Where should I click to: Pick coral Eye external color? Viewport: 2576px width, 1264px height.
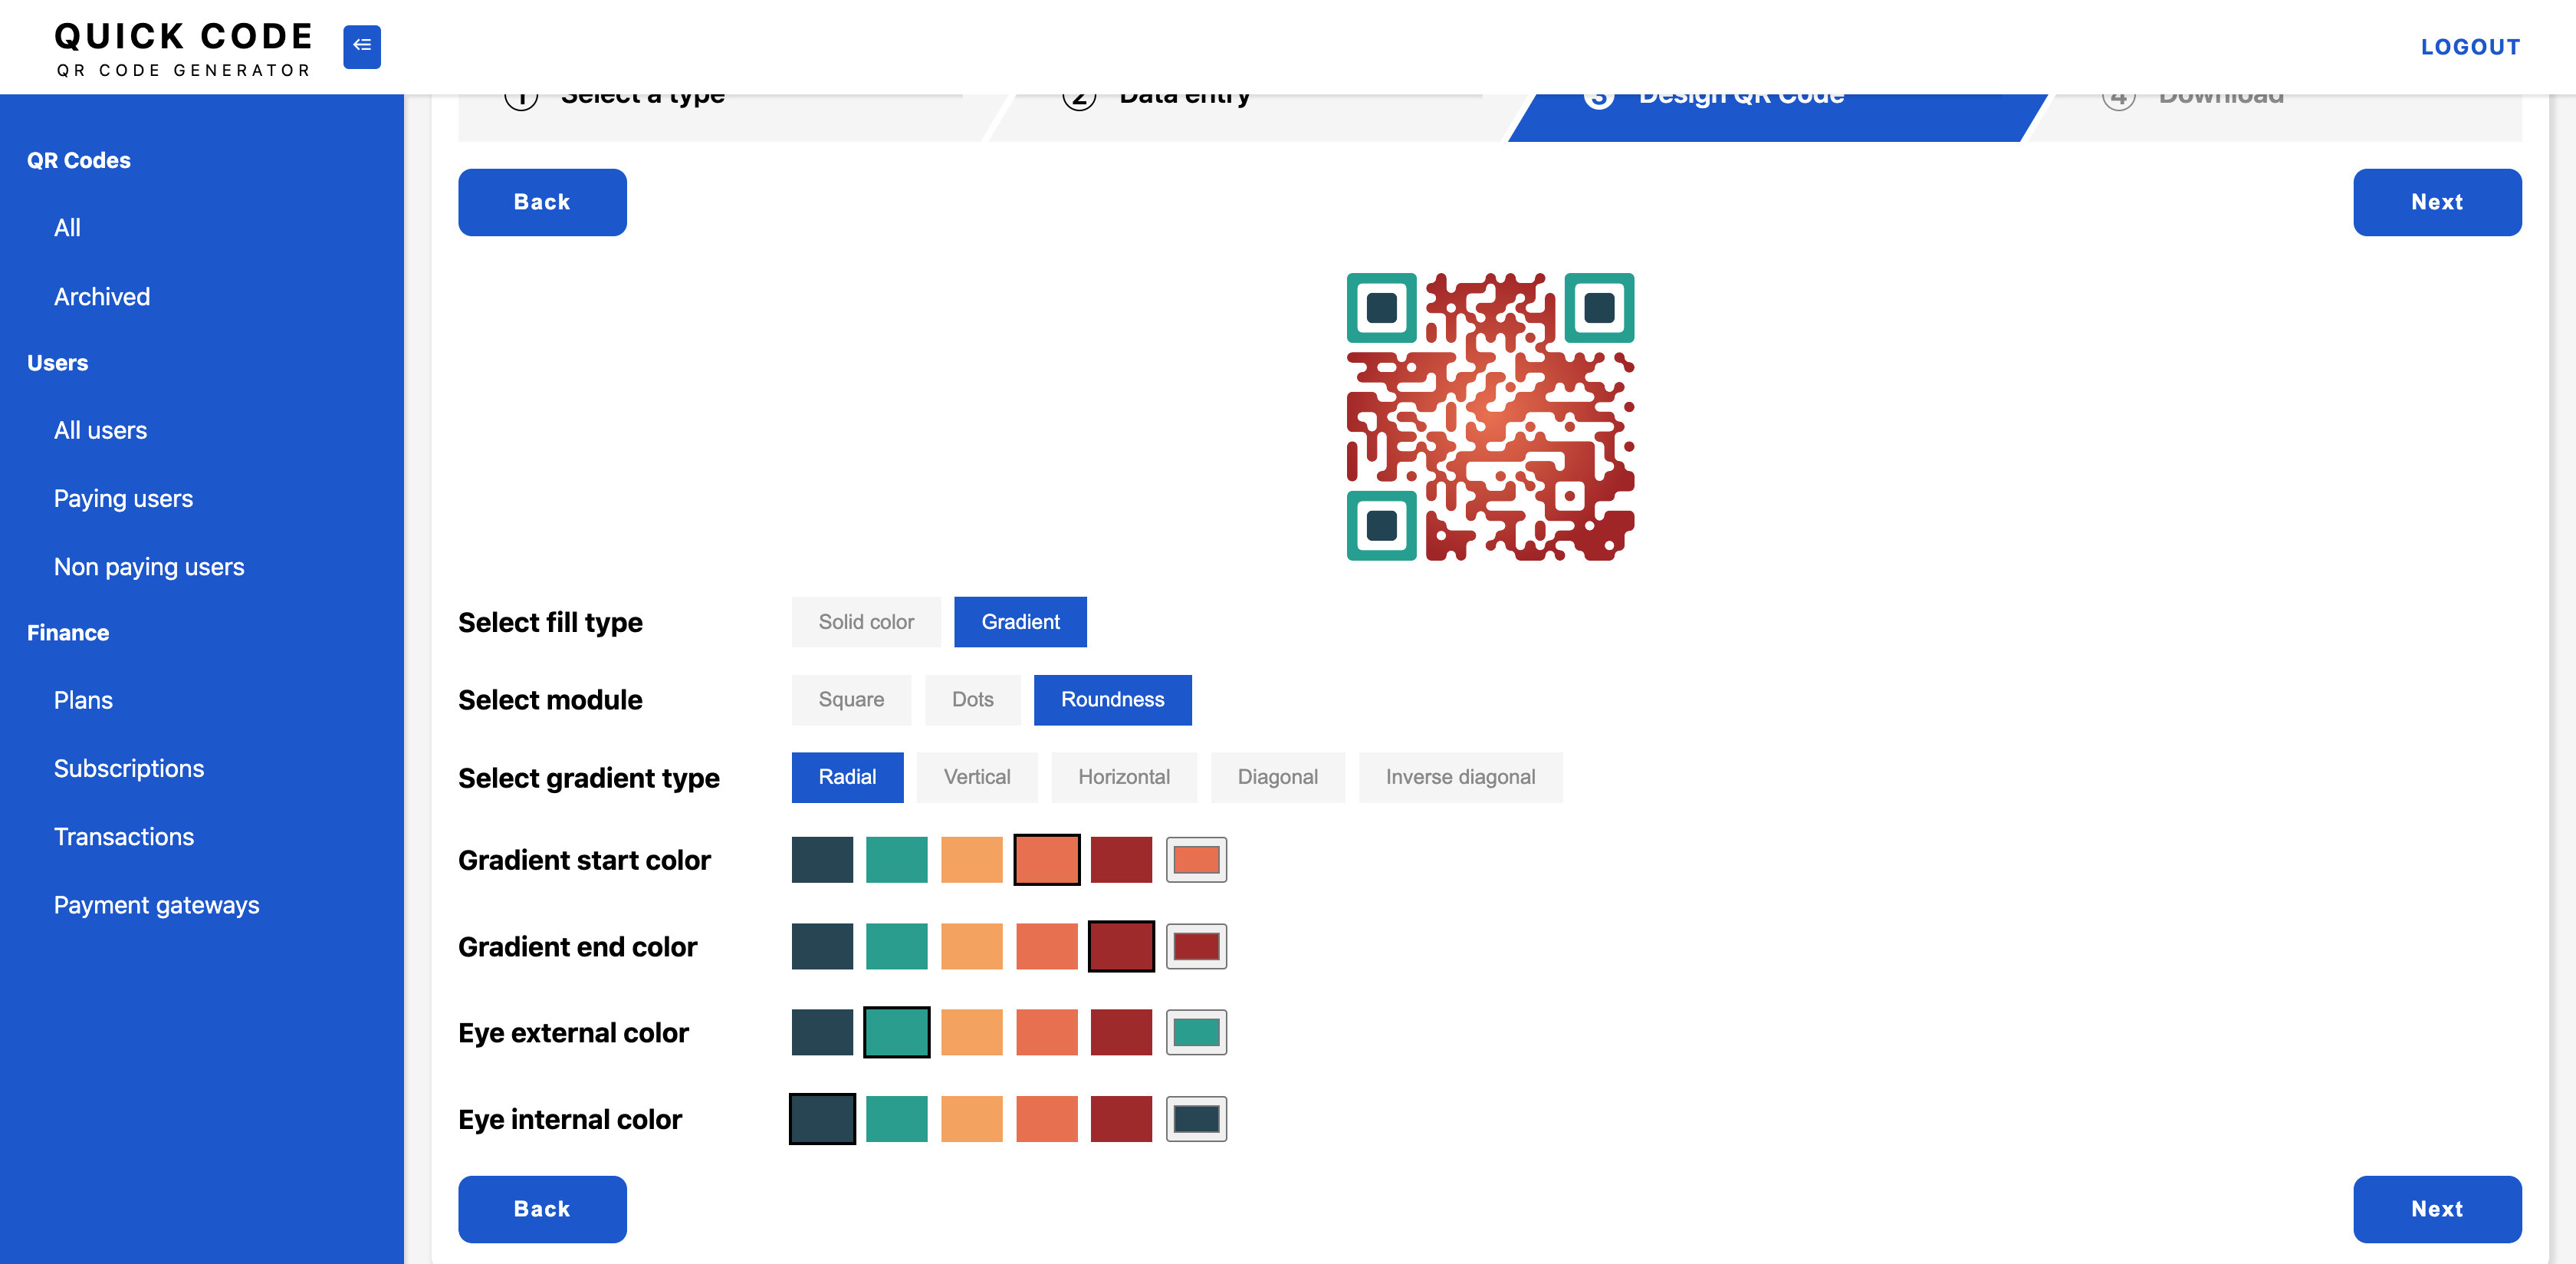coord(1046,1033)
